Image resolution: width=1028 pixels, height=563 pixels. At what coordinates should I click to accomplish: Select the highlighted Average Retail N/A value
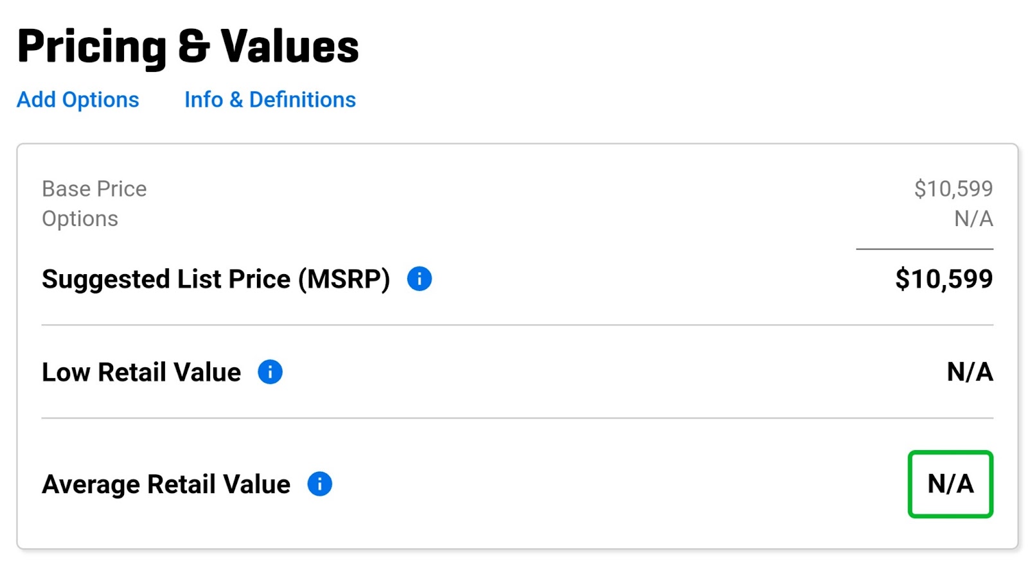[x=950, y=484]
